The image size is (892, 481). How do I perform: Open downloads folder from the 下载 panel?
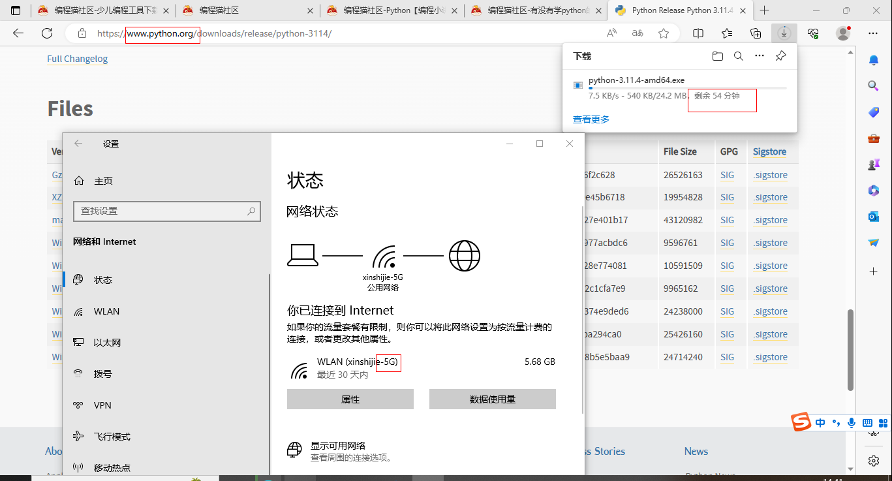tap(718, 56)
